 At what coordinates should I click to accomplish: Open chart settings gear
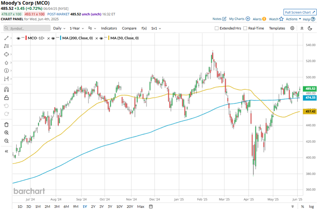click(x=292, y=28)
